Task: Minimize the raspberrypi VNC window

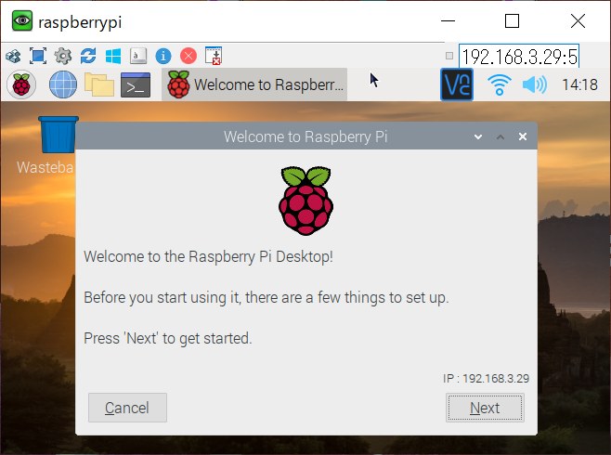Action: click(x=448, y=21)
